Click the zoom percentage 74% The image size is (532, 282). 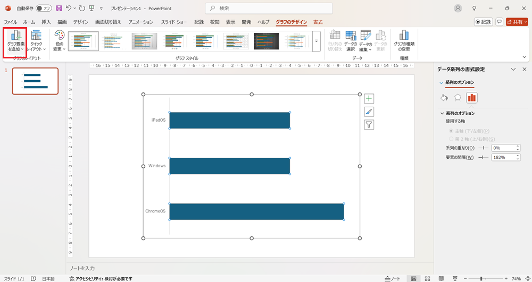coord(517,279)
